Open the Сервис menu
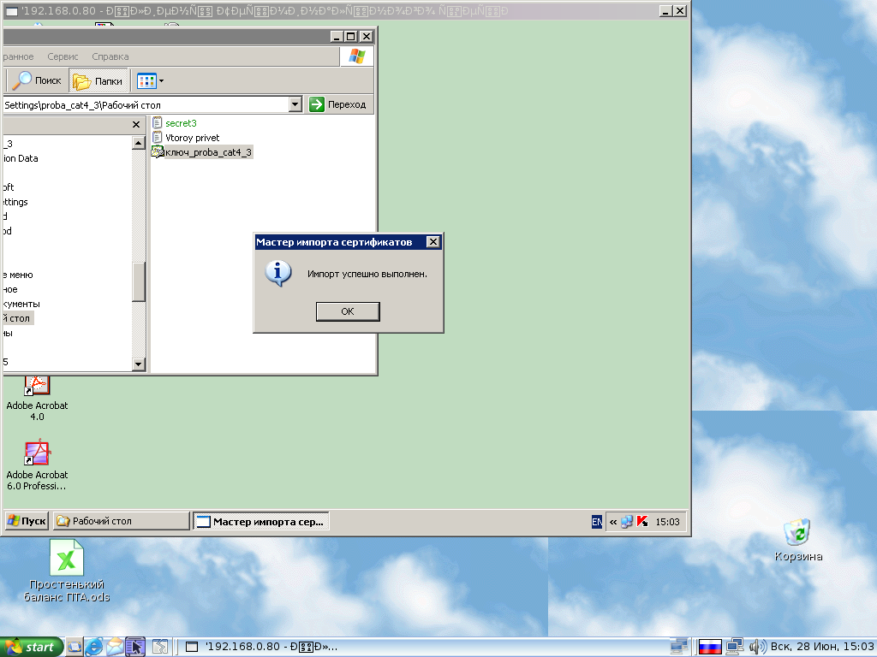The image size is (877, 657). pyautogui.click(x=63, y=56)
